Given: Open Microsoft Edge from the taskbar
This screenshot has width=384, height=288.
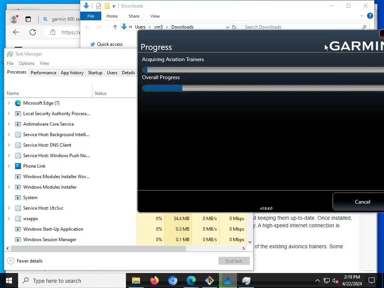Looking at the screenshot, I should click(x=191, y=280).
